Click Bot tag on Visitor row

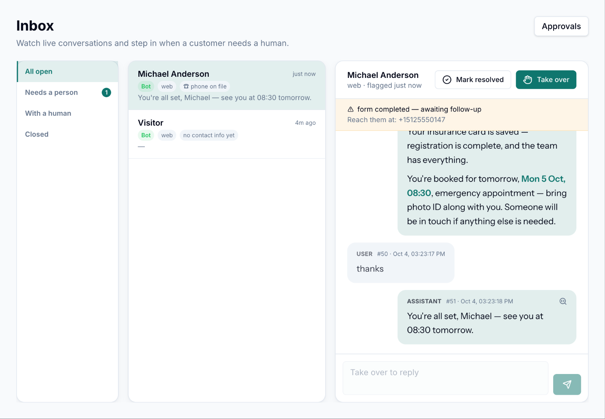point(146,135)
